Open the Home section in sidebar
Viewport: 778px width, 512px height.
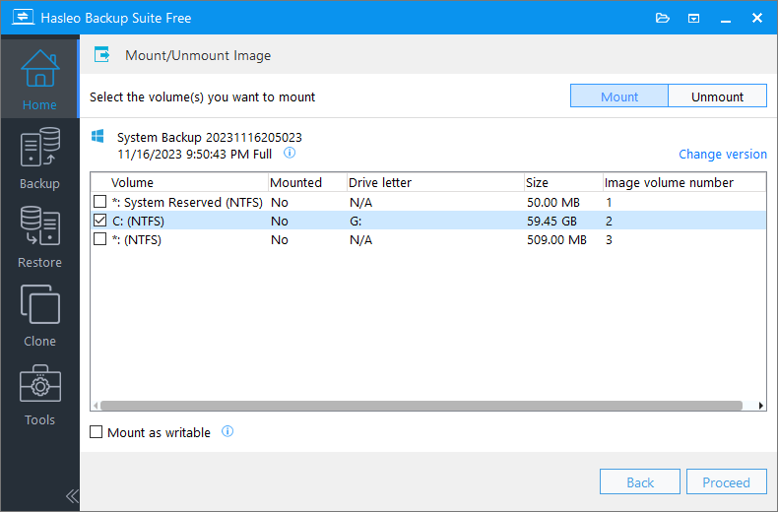point(39,79)
